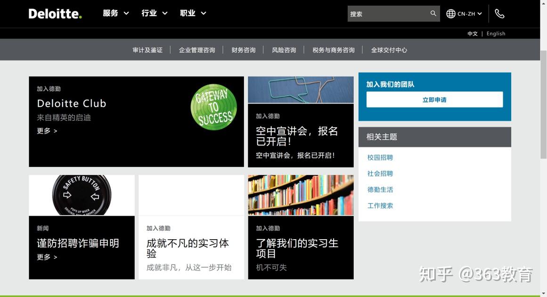The image size is (547, 297).
Task: Click the 加入我们的团队 heading
Action: tap(391, 84)
